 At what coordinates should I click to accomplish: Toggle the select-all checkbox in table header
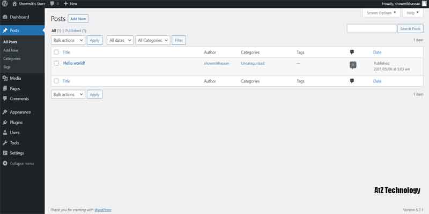(x=56, y=52)
